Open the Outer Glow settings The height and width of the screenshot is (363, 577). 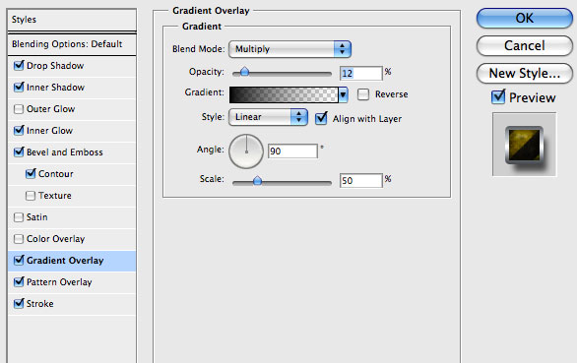50,109
